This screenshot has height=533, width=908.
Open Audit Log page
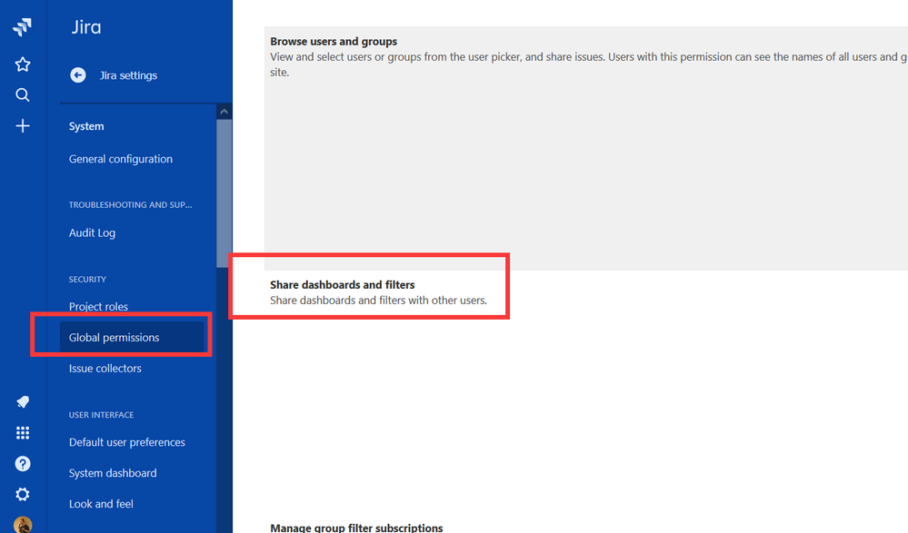tap(92, 232)
